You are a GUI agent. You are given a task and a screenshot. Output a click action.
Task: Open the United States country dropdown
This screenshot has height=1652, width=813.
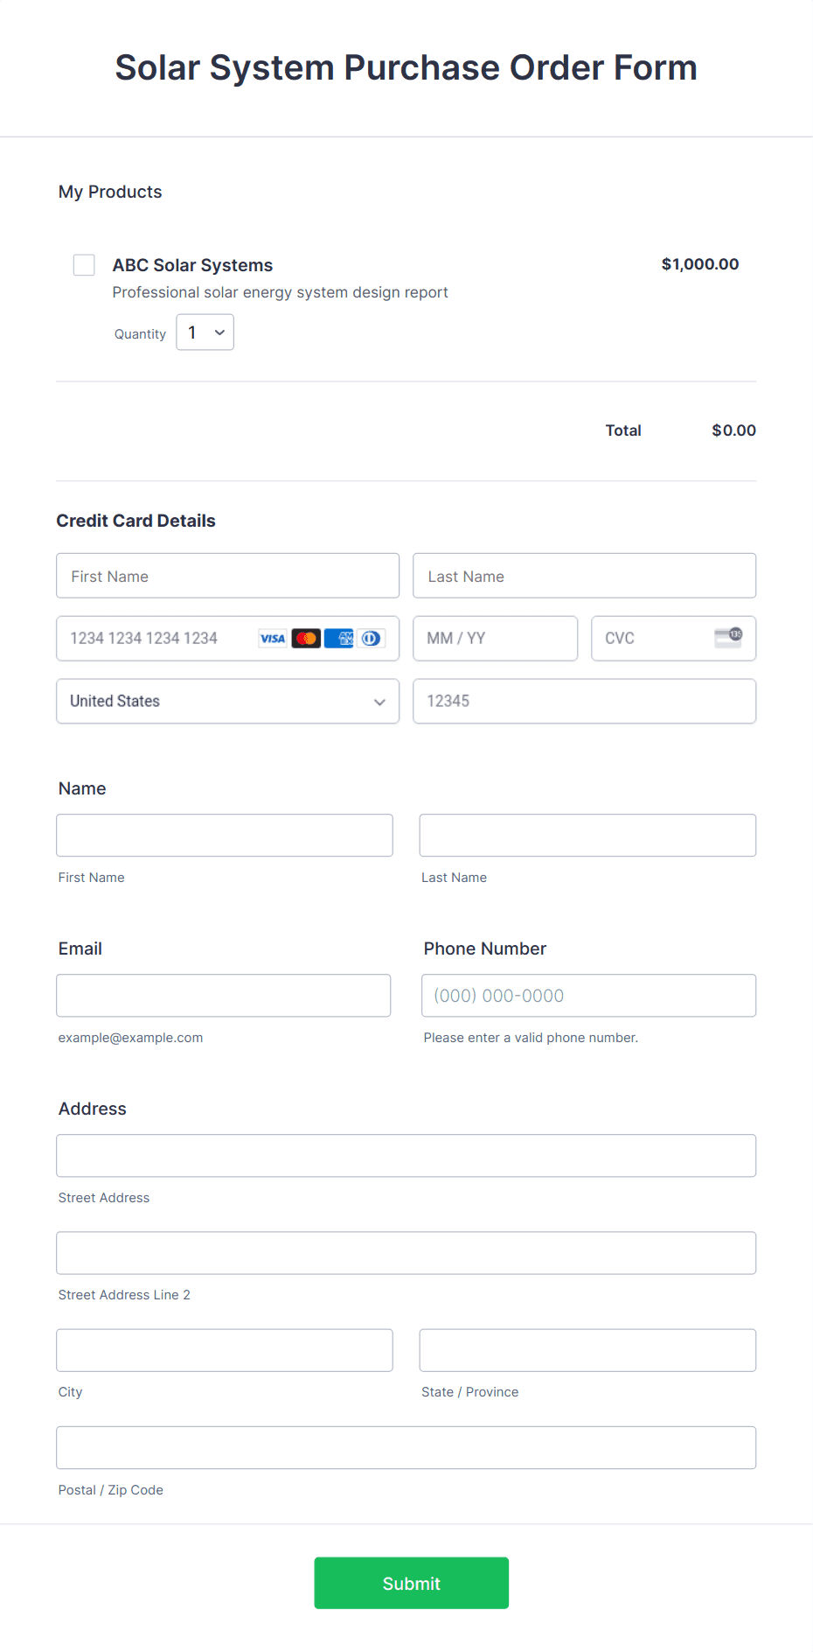(x=227, y=701)
